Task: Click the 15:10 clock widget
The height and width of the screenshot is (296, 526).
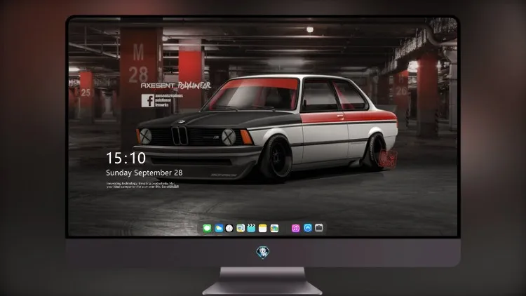Action: pos(126,158)
